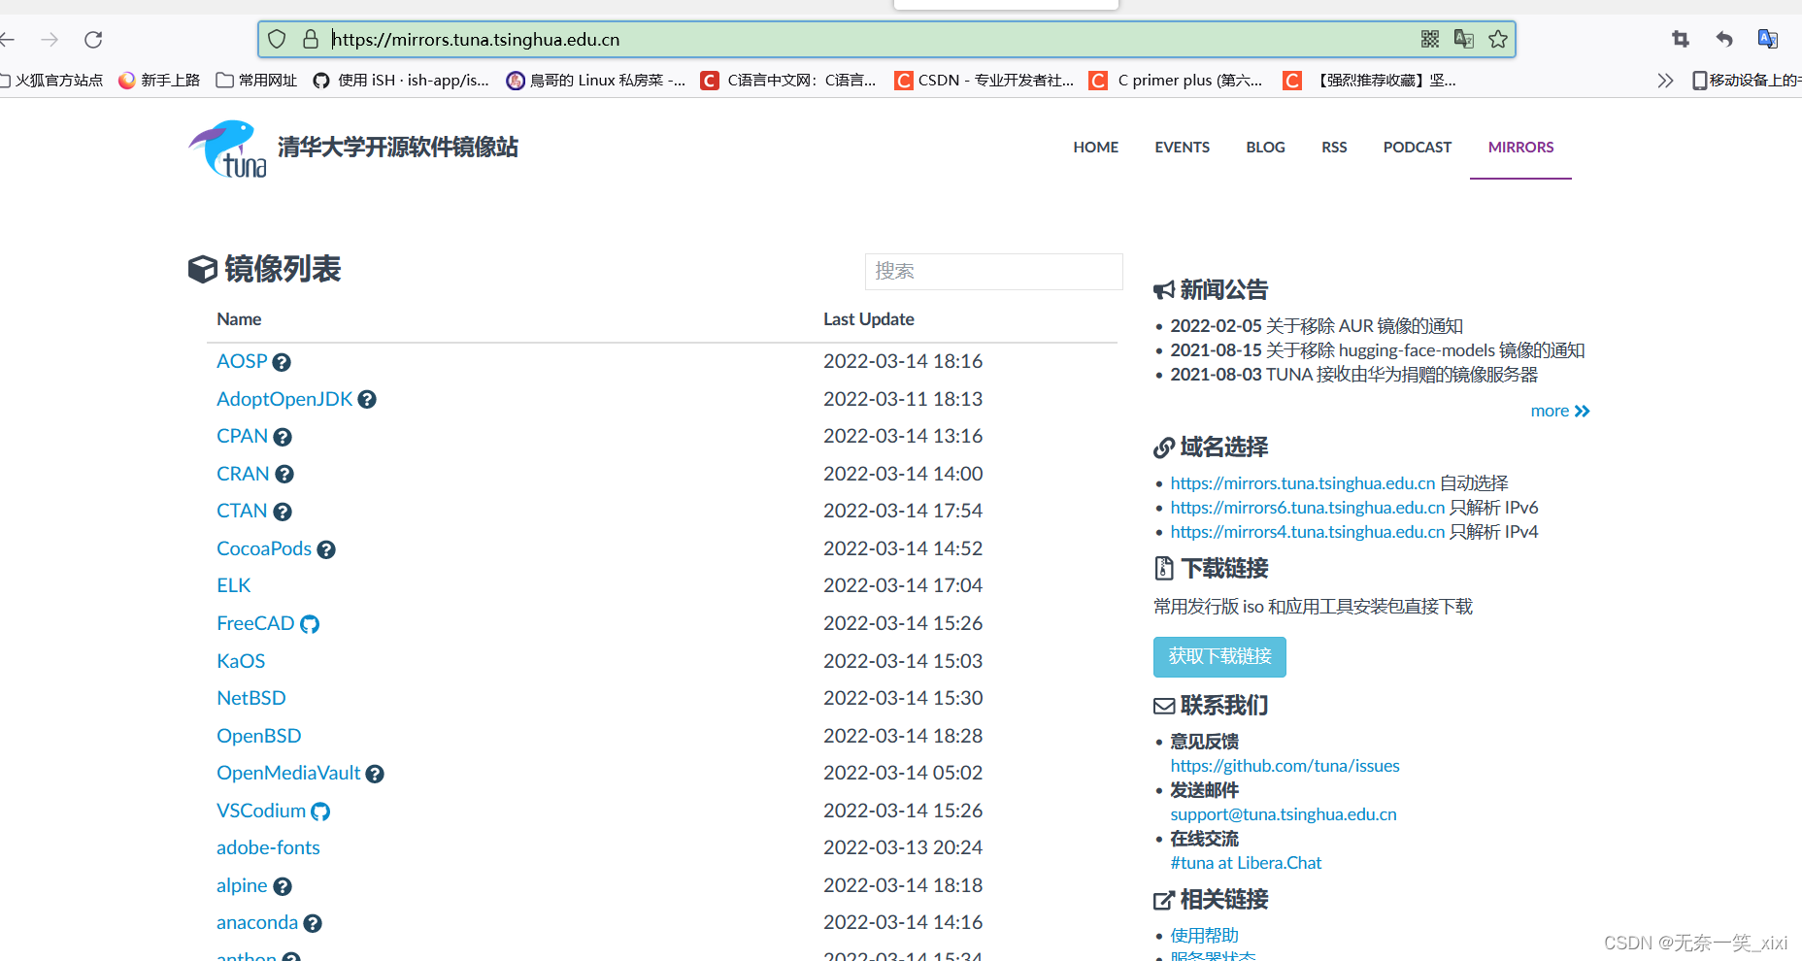Click the Last Update column header
Image resolution: width=1802 pixels, height=961 pixels.
pyautogui.click(x=869, y=319)
